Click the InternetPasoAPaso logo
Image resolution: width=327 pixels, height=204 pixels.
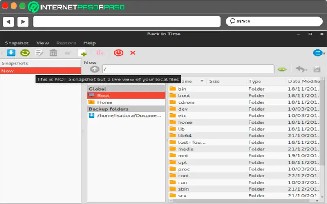tap(76, 7)
